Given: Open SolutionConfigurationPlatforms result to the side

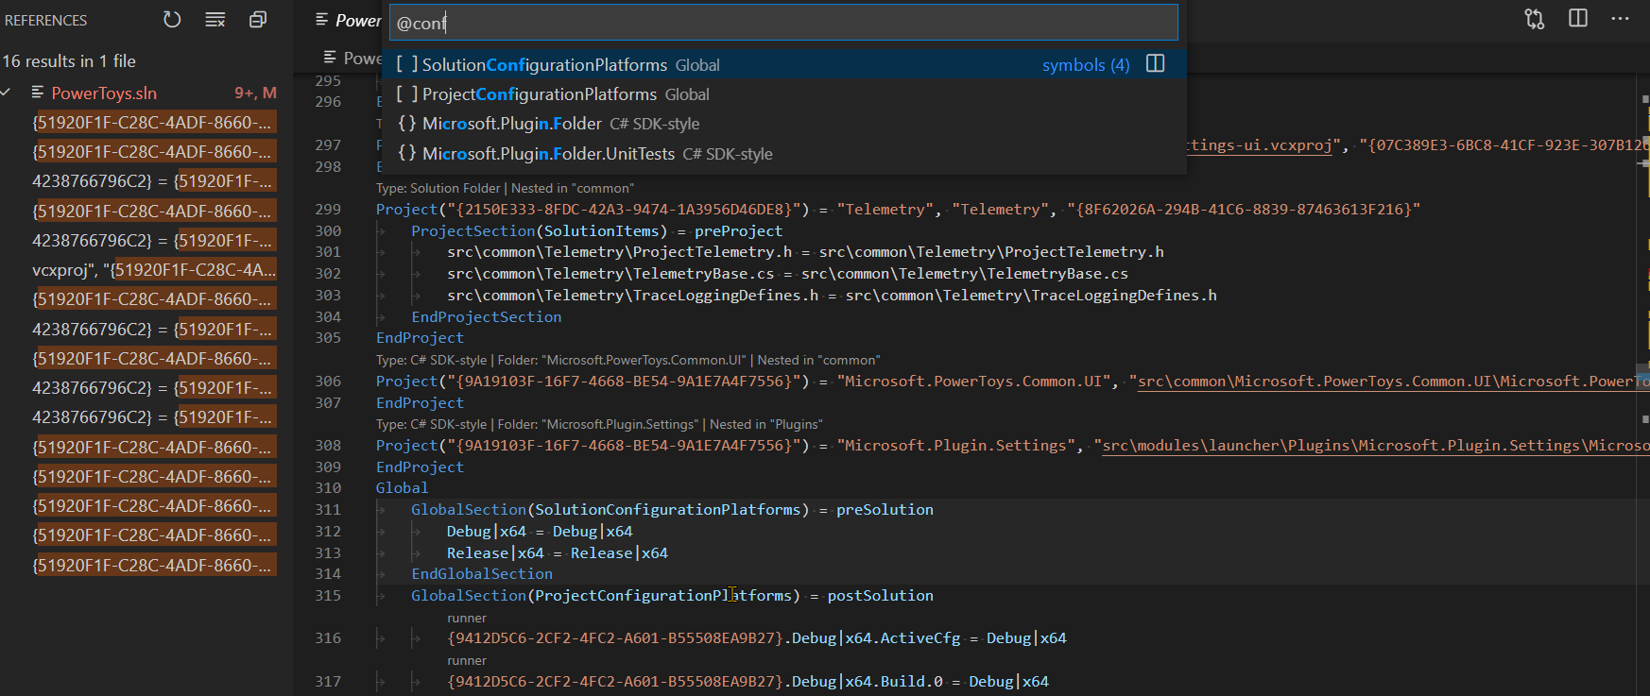Looking at the screenshot, I should (x=1155, y=64).
